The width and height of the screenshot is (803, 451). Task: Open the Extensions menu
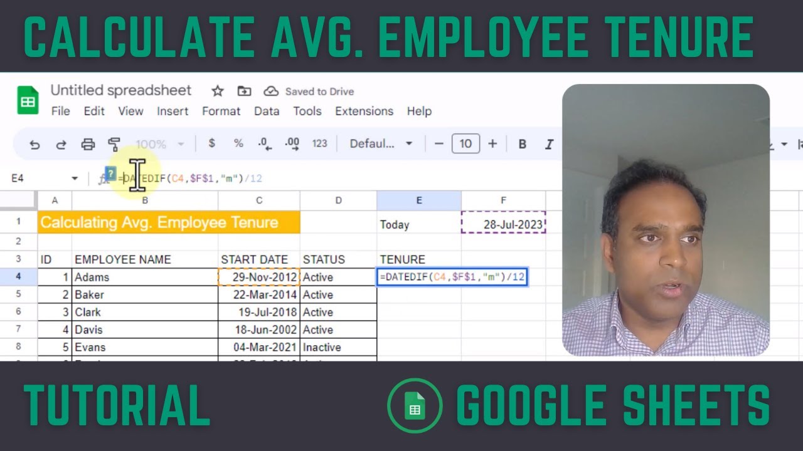pos(364,111)
